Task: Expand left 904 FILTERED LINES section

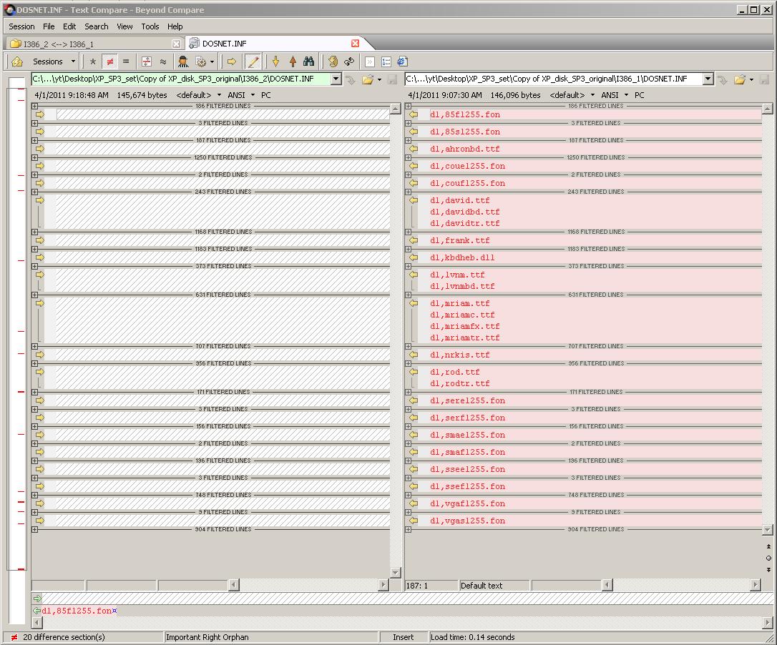Action: click(x=34, y=530)
